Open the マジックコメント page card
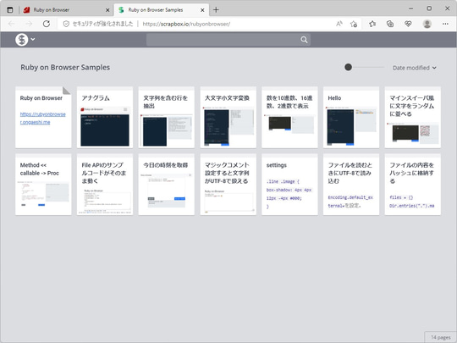The height and width of the screenshot is (343, 457). pos(228,185)
